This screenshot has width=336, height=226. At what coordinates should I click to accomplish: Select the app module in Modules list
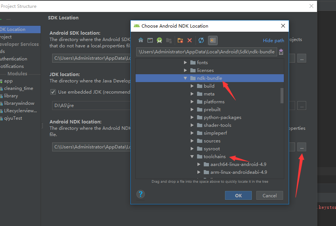(x=8, y=81)
